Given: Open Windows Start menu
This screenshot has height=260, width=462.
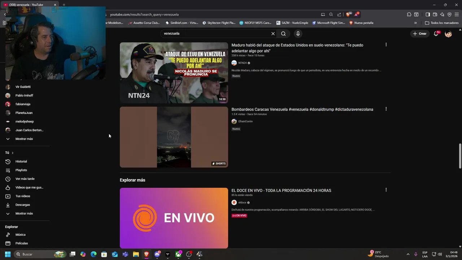Looking at the screenshot, I should click(x=8, y=254).
